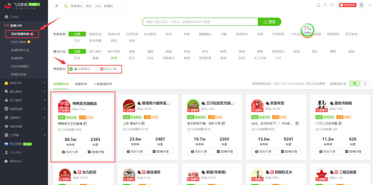Screen dimensions: 373x185
Task: Open the 抖音版 version dropdown
Action: pos(34,4)
